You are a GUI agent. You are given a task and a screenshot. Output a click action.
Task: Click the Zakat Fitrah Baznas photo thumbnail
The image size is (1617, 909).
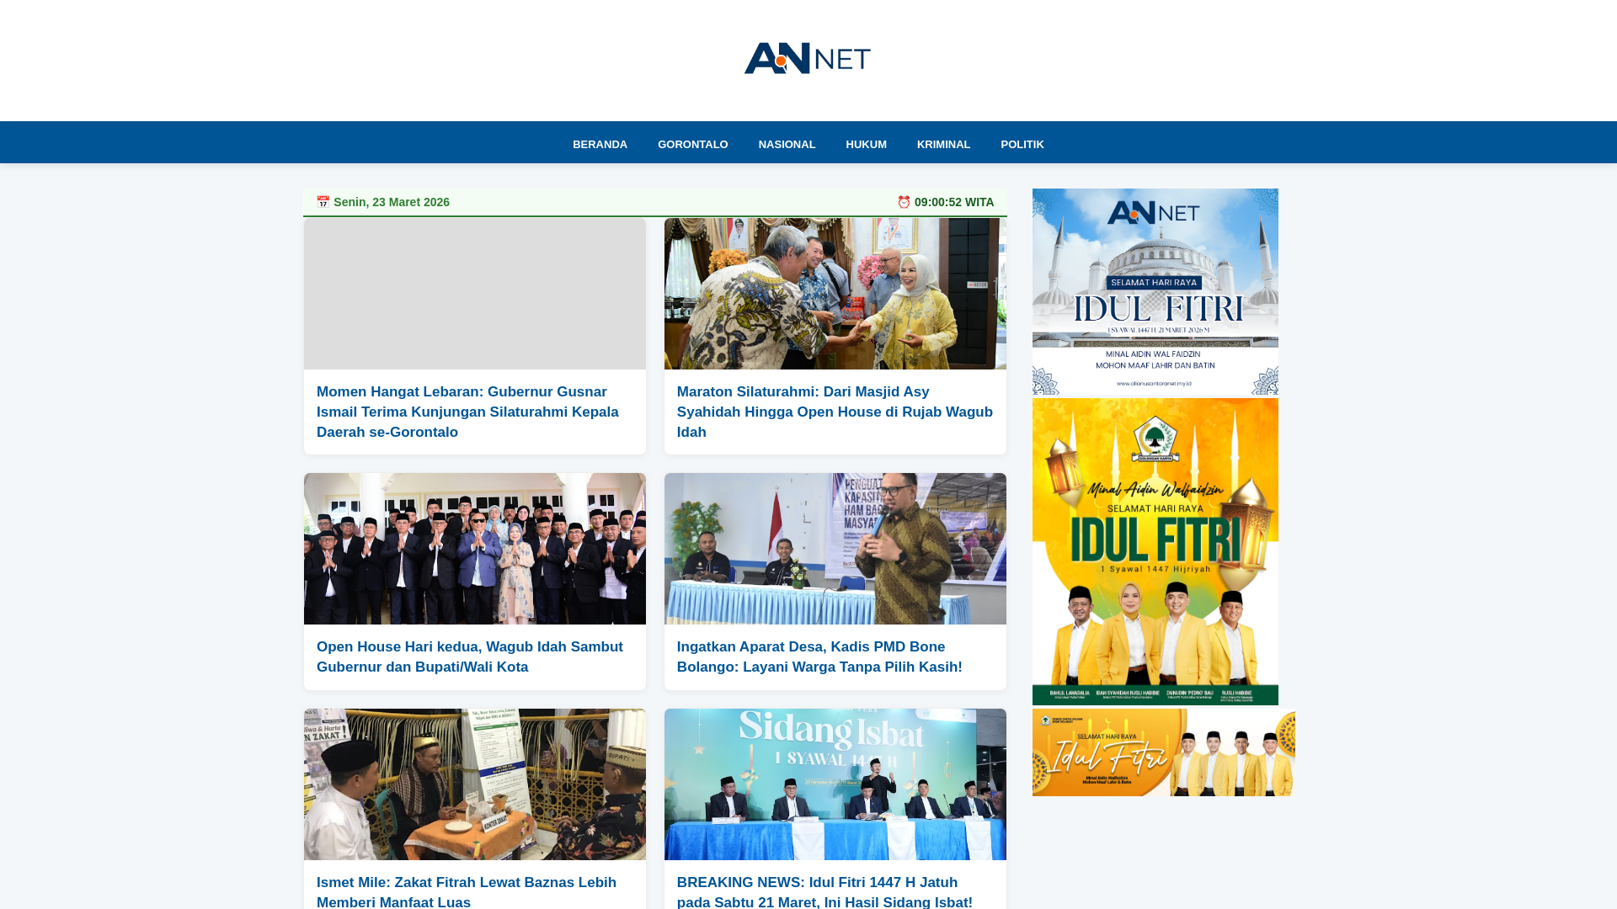tap(474, 784)
